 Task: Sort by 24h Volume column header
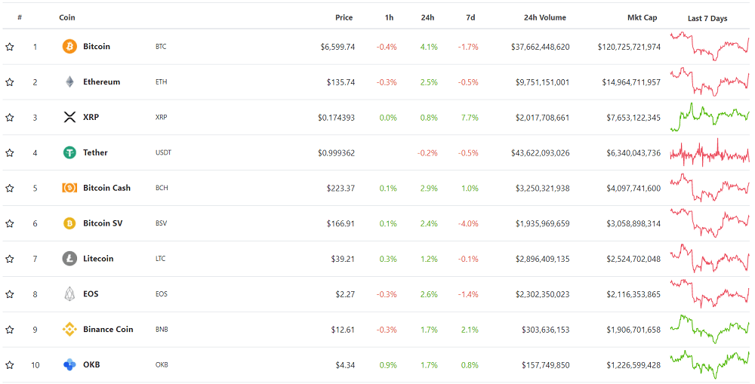point(545,17)
